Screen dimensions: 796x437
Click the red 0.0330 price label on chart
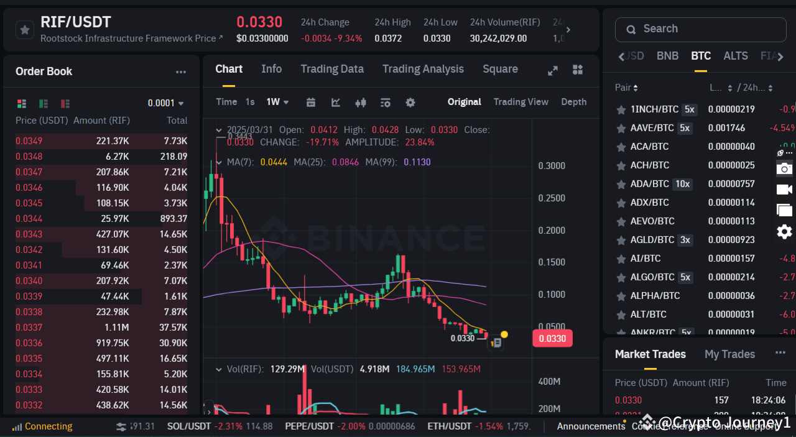click(x=552, y=338)
